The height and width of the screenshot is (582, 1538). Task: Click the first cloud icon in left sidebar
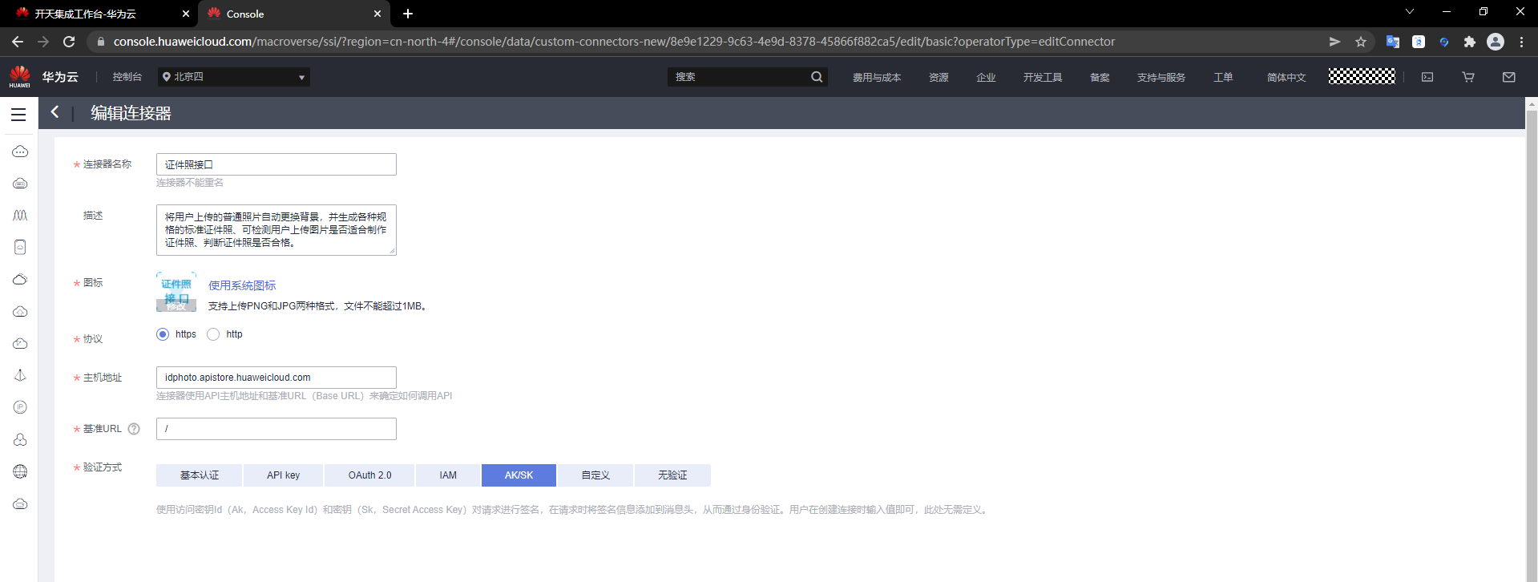click(20, 152)
